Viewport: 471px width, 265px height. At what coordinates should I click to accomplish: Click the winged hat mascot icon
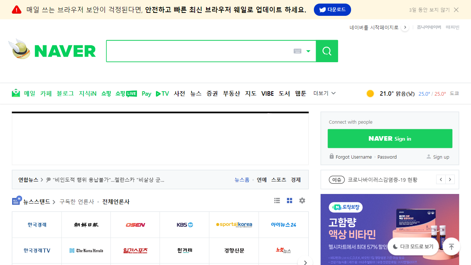tap(20, 49)
